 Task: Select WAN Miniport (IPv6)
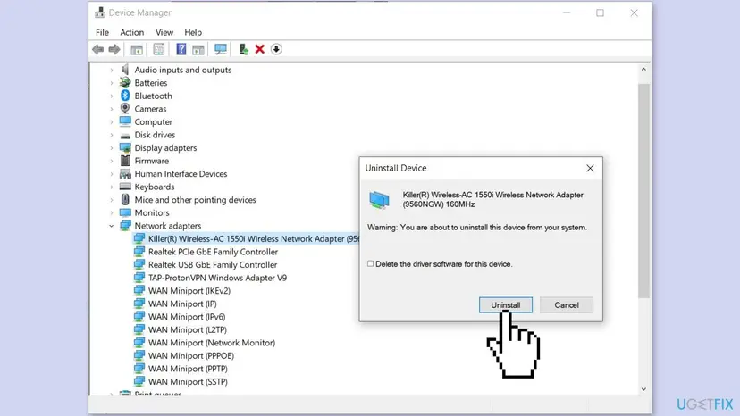pyautogui.click(x=187, y=317)
